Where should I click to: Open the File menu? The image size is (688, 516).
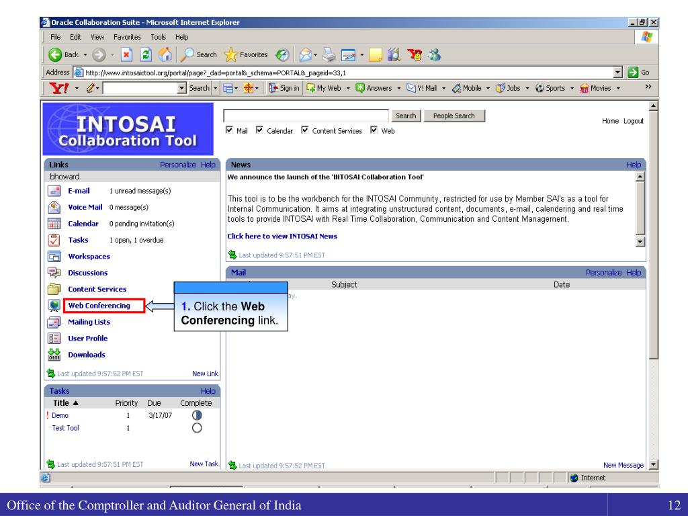[x=55, y=38]
